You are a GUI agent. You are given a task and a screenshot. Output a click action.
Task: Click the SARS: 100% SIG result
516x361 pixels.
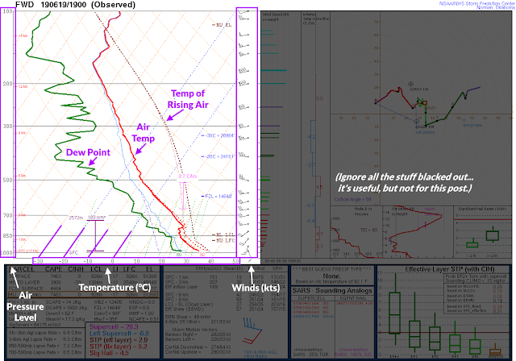353,355
